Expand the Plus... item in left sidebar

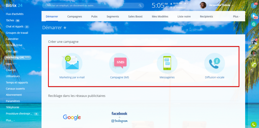(10, 120)
